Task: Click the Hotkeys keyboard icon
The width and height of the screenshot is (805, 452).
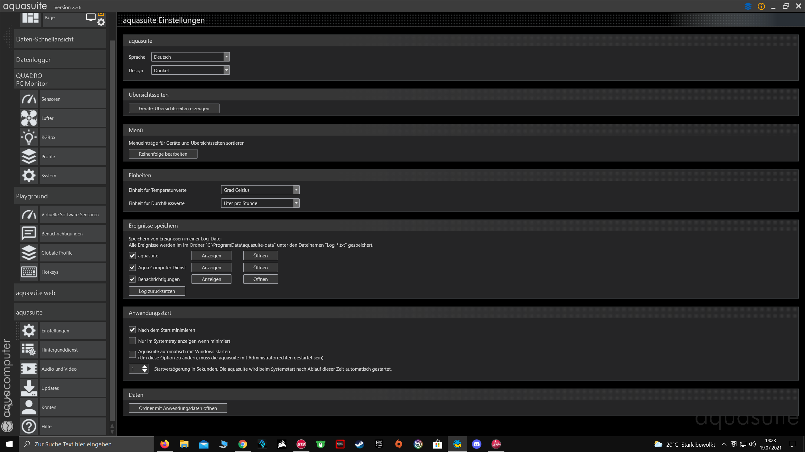Action: pyautogui.click(x=29, y=272)
